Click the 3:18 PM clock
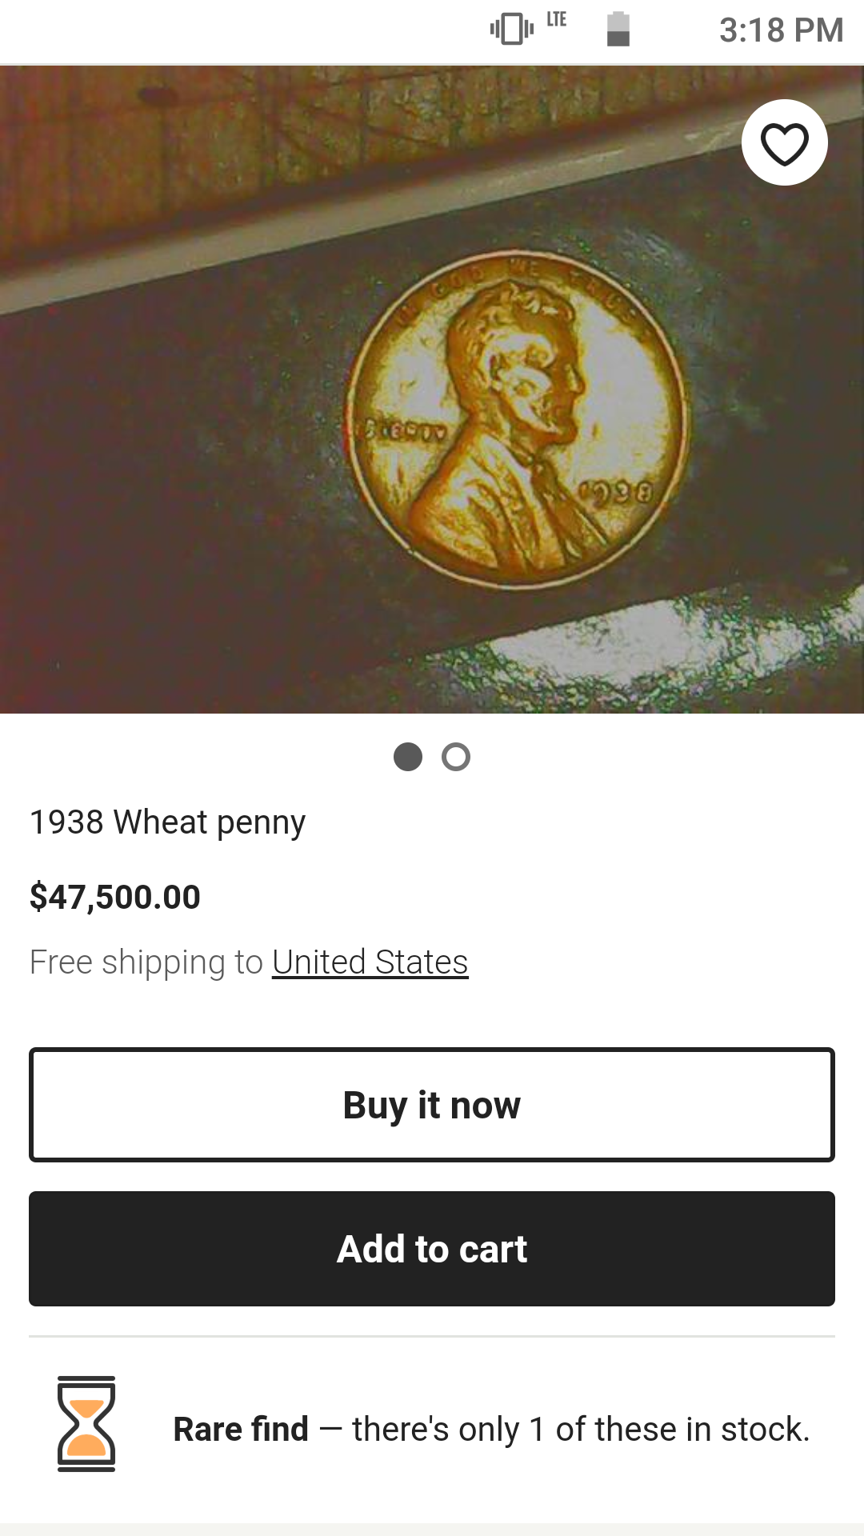864x1536 pixels. click(781, 30)
